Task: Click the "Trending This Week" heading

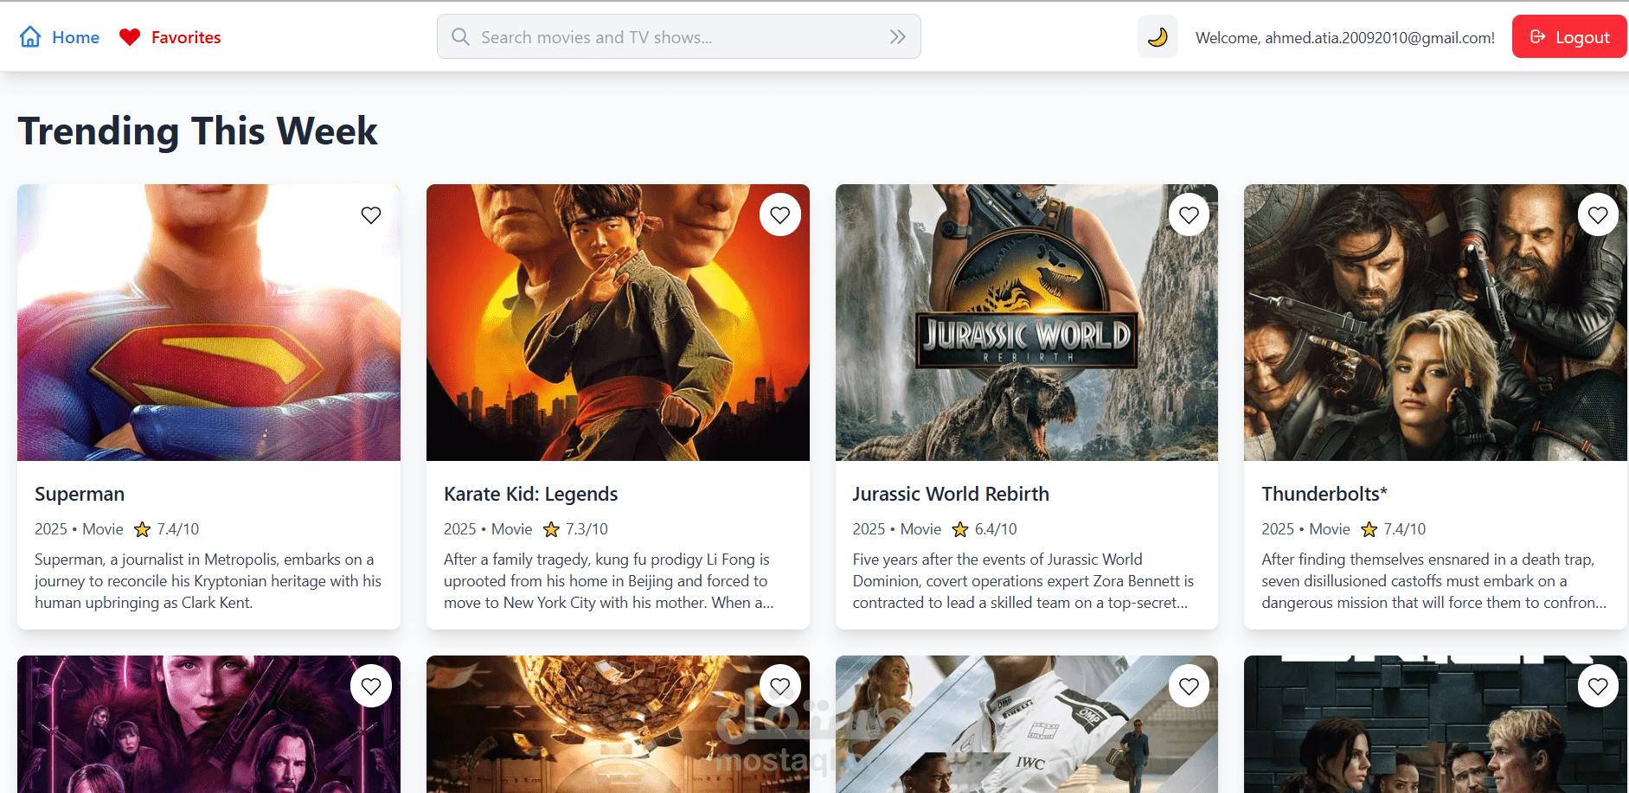Action: point(198,131)
